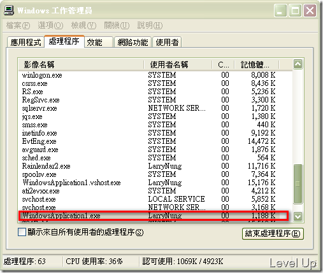Image resolution: width=323 pixels, height=273 pixels.
Task: Click the 14,472 K memory value
Action: pos(261,141)
